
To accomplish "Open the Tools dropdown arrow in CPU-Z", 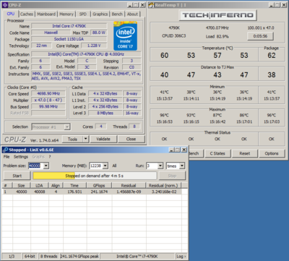I will 86,139.
